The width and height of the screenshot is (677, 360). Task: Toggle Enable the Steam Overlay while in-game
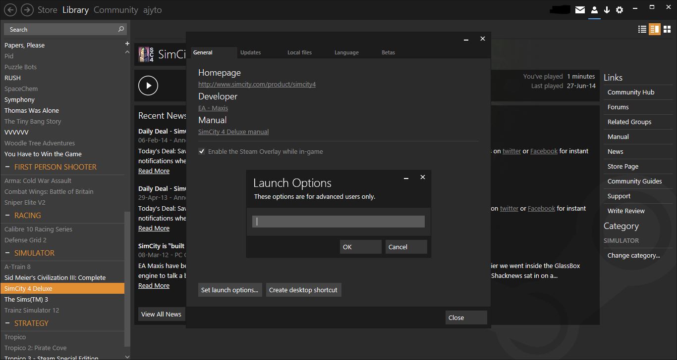202,151
